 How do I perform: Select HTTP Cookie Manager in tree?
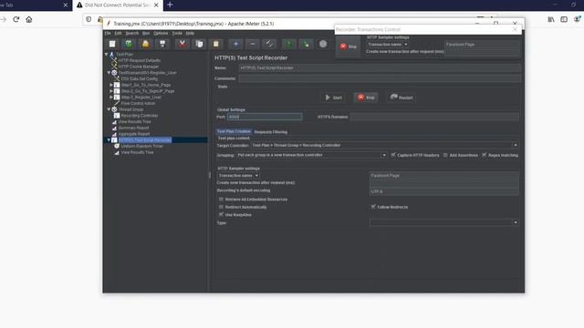pyautogui.click(x=139, y=67)
